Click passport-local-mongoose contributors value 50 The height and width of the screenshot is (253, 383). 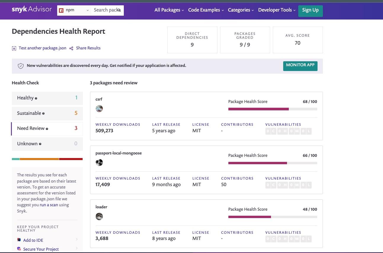(x=224, y=184)
